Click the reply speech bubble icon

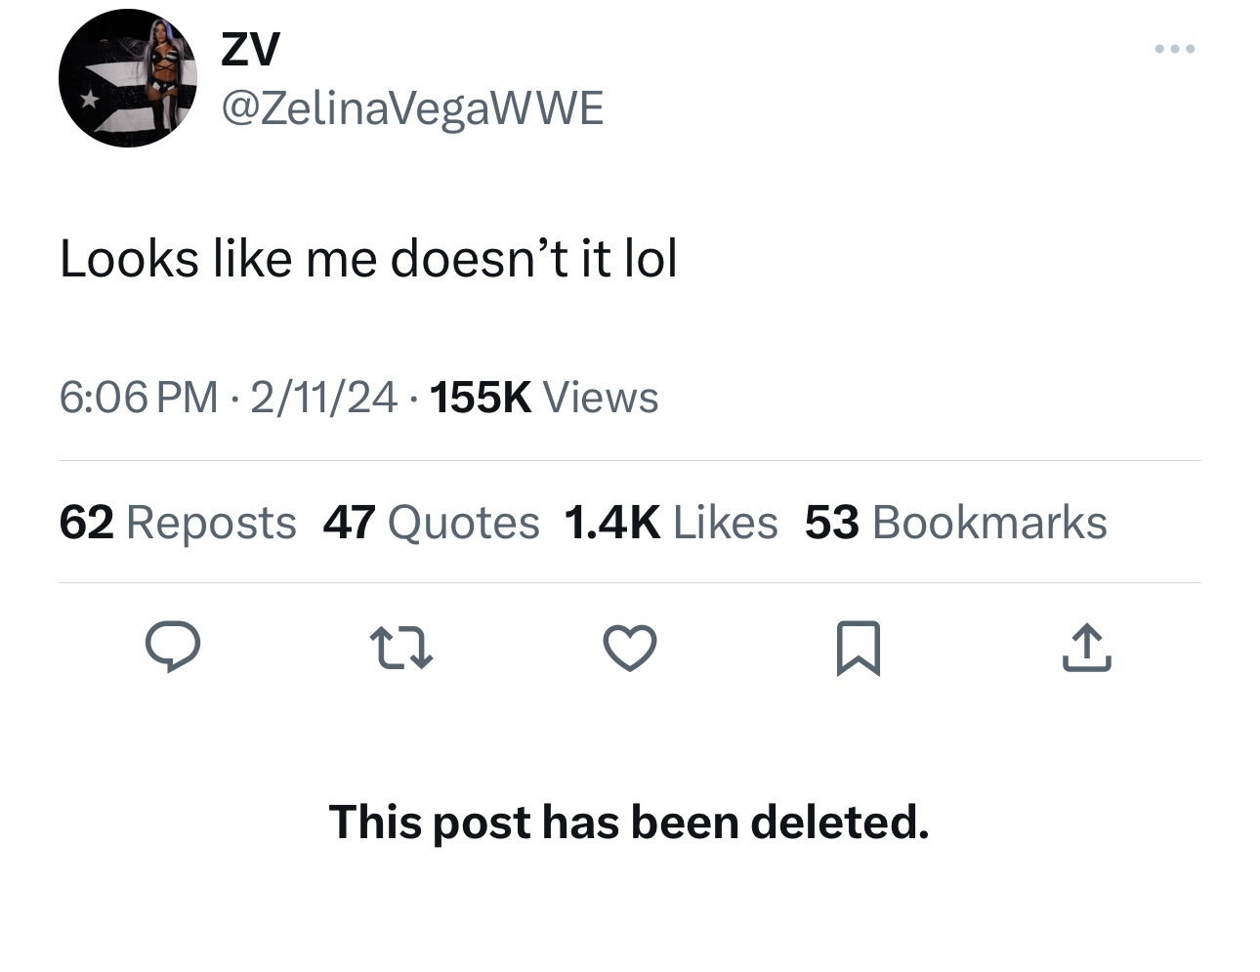coord(173,649)
